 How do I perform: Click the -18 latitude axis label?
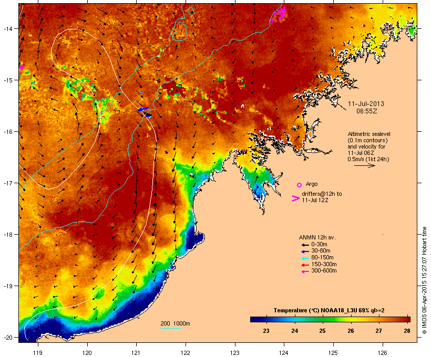pos(8,234)
